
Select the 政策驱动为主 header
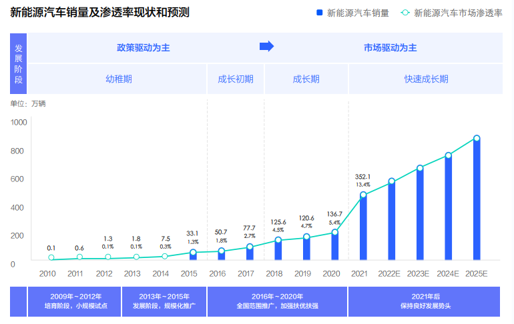(x=144, y=47)
